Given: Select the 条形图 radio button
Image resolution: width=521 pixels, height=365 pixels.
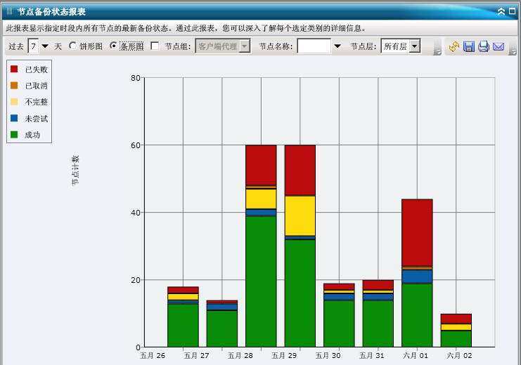Looking at the screenshot, I should pyautogui.click(x=113, y=46).
